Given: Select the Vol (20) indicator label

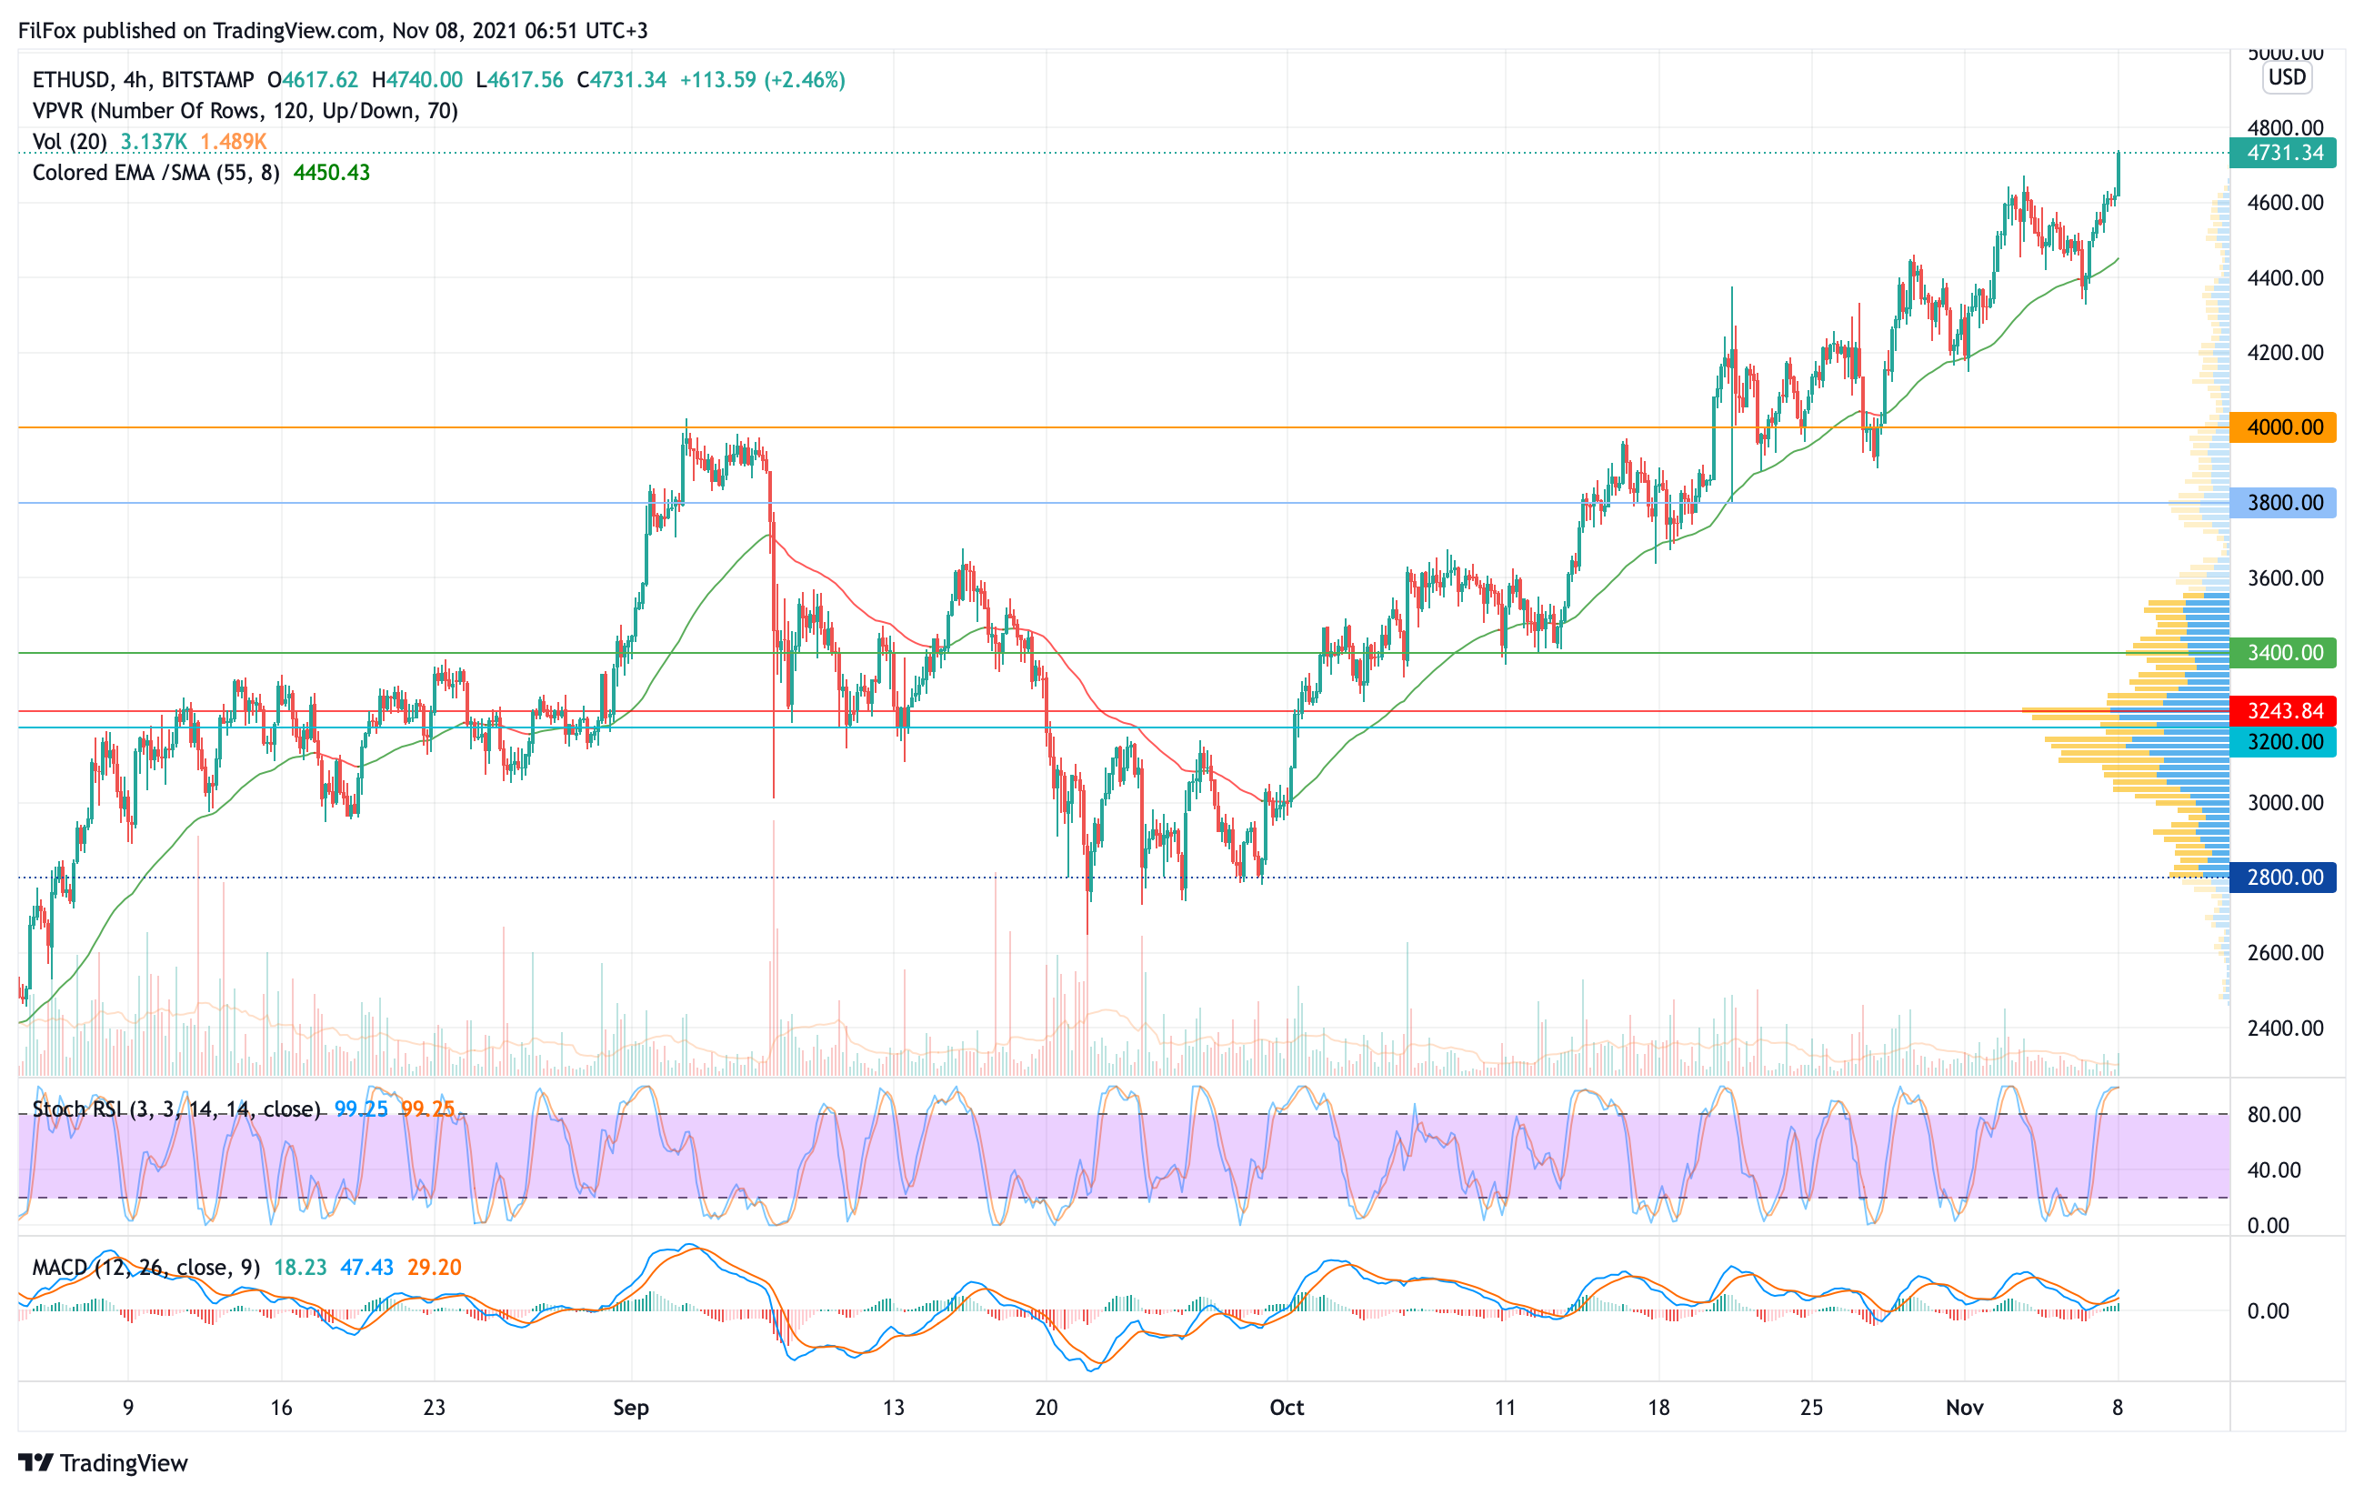Looking at the screenshot, I should pyautogui.click(x=69, y=141).
